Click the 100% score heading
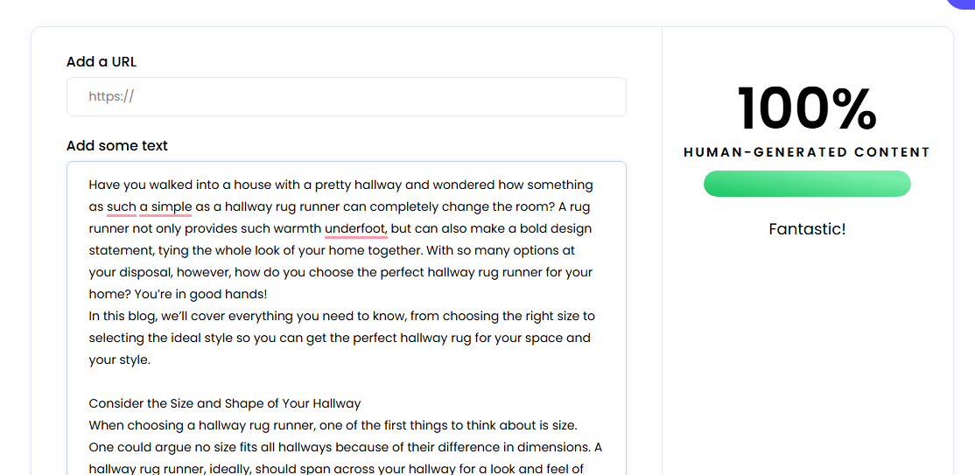The width and height of the screenshot is (975, 475). 807,108
